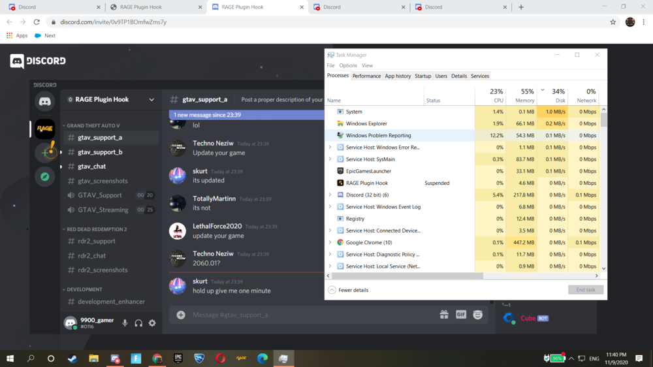Click End task button
653x367 pixels.
[586, 290]
